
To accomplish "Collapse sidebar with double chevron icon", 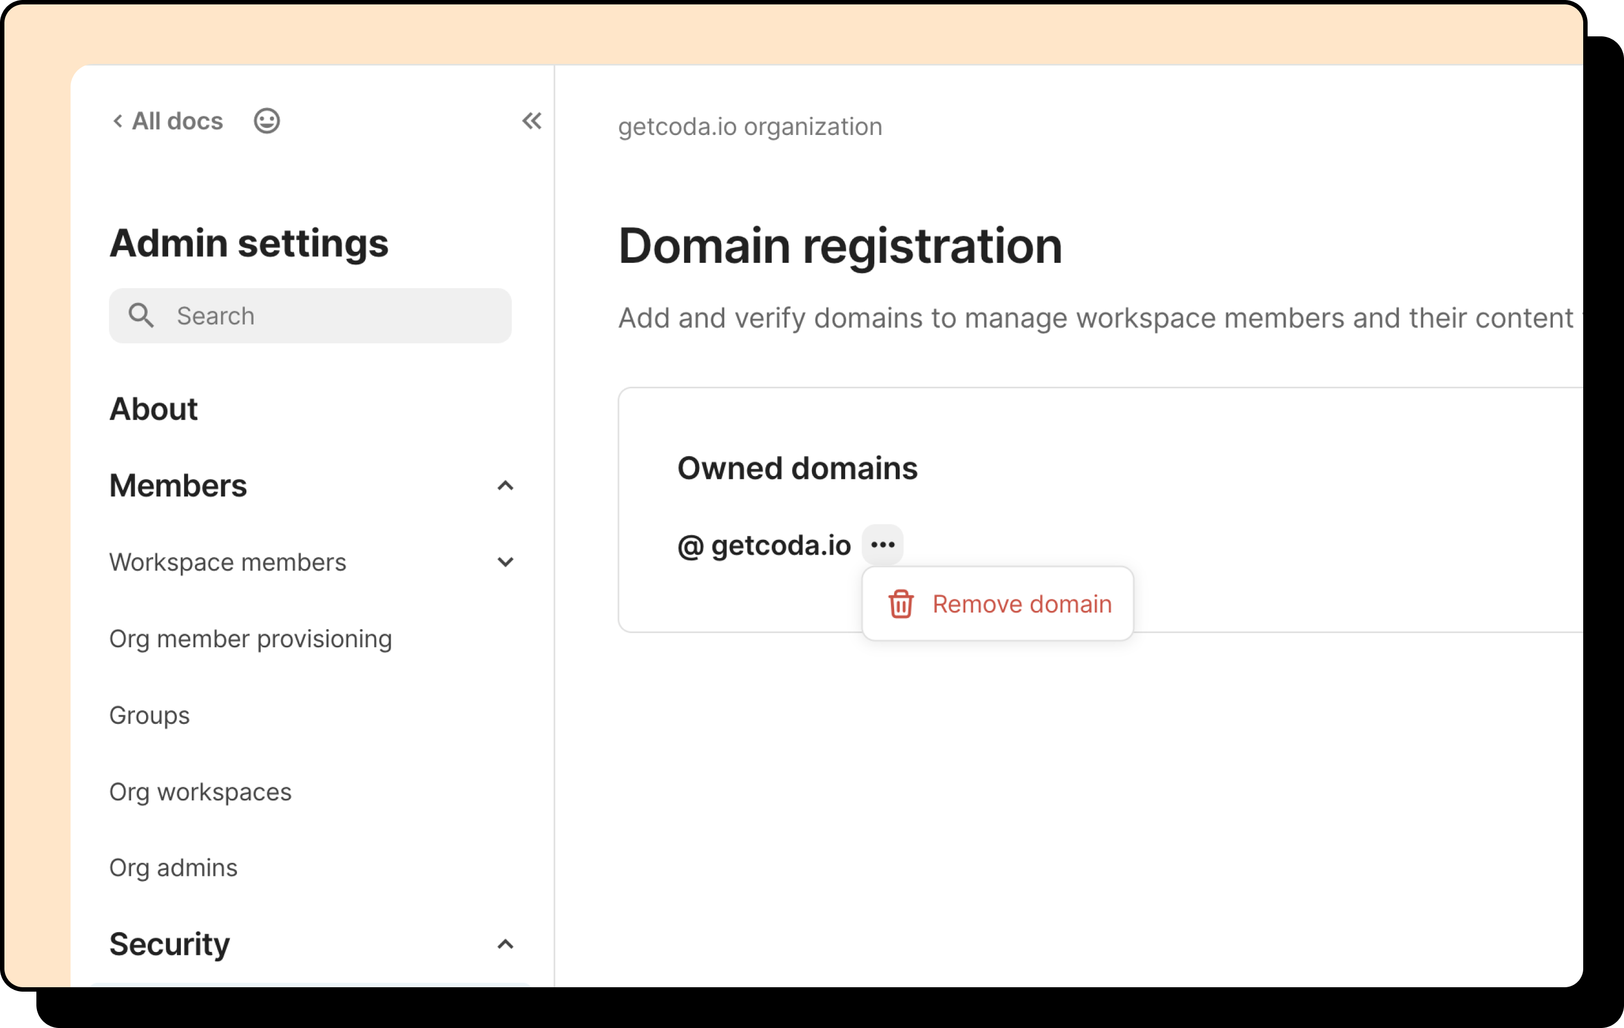I will pos(531,121).
